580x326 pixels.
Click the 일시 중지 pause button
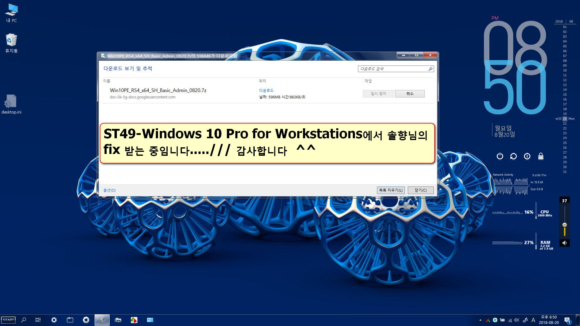(x=379, y=94)
